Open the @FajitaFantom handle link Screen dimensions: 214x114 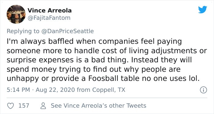[x=49, y=18]
